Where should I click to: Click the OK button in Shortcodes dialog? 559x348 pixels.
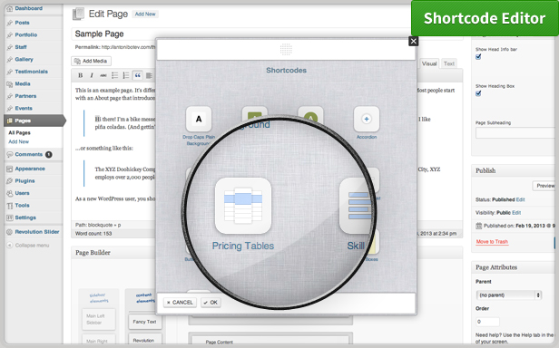[x=211, y=303]
